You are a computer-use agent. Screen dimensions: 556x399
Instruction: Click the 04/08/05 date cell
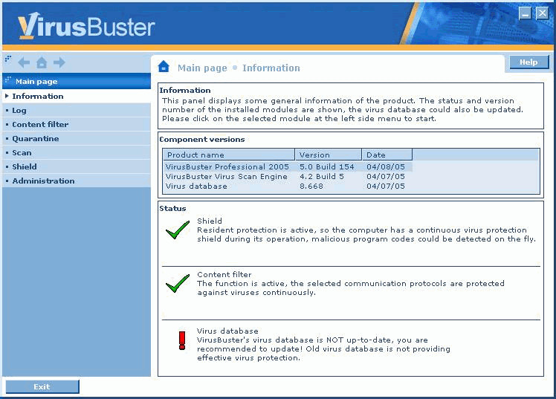[386, 166]
